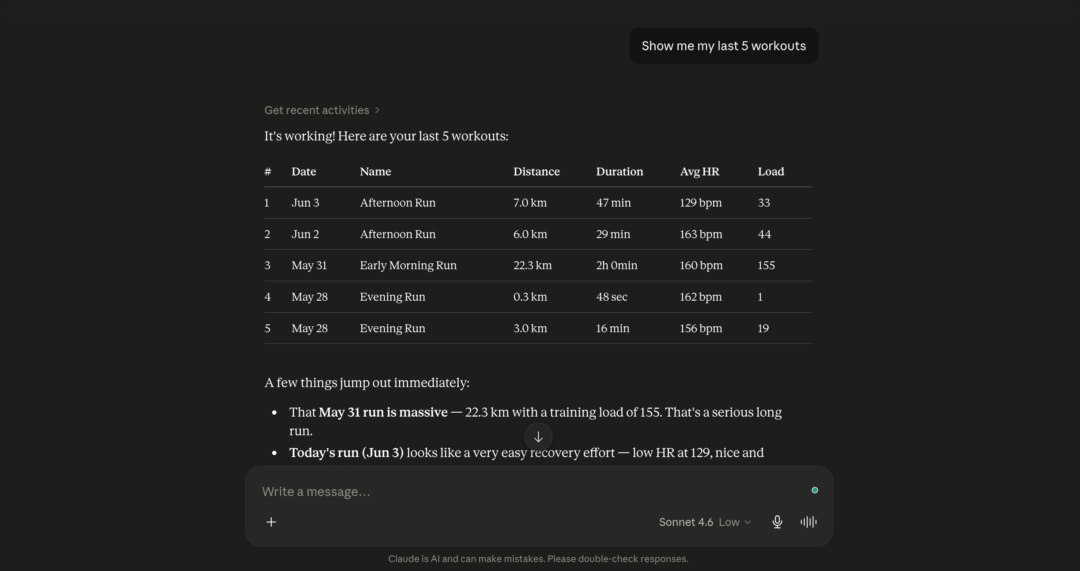Image resolution: width=1080 pixels, height=571 pixels.
Task: Click the load value 33
Action: click(x=764, y=203)
